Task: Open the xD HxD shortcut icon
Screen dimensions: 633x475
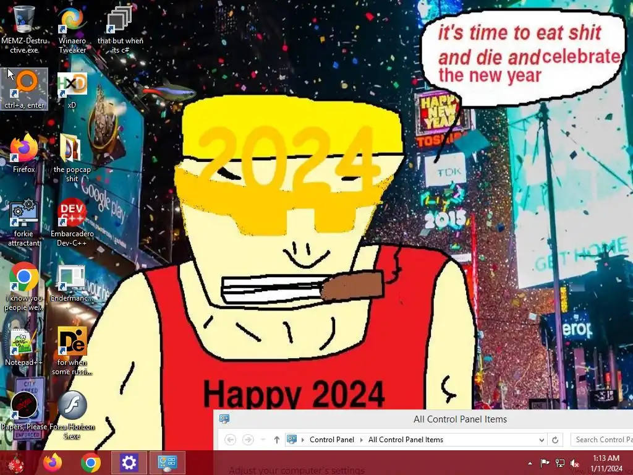Action: click(72, 90)
